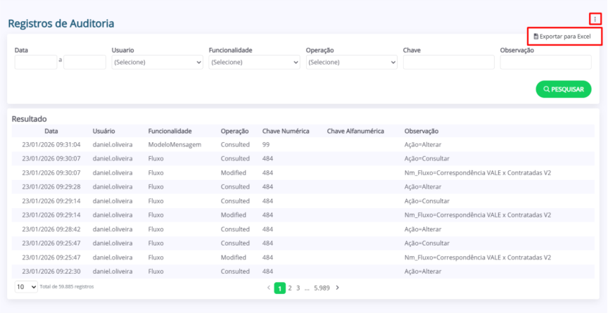This screenshot has width=608, height=313.
Task: Go to page 3
Action: pos(298,288)
